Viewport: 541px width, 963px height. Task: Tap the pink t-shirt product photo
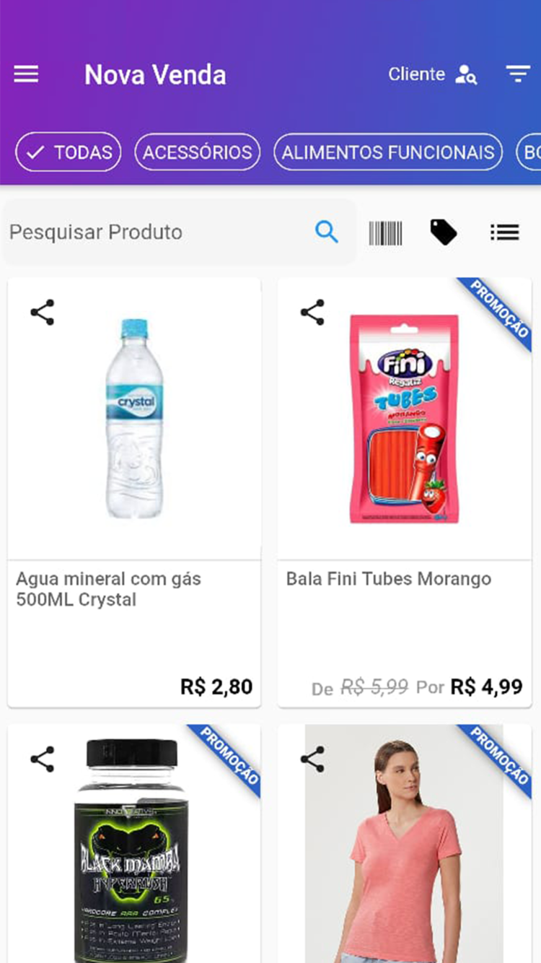404,852
